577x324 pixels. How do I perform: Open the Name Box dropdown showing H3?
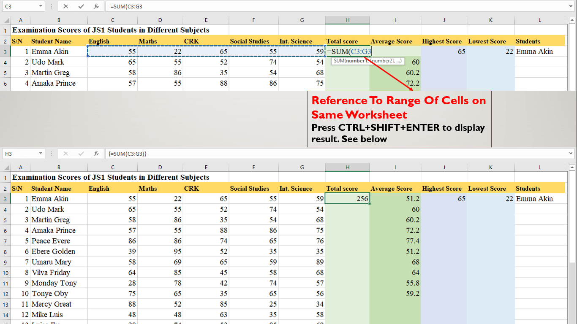[41, 153]
